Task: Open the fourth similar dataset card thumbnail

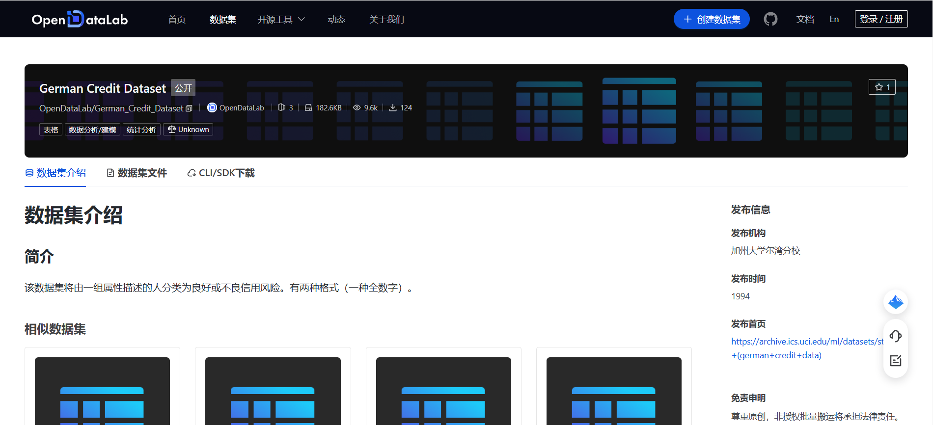Action: coord(614,391)
